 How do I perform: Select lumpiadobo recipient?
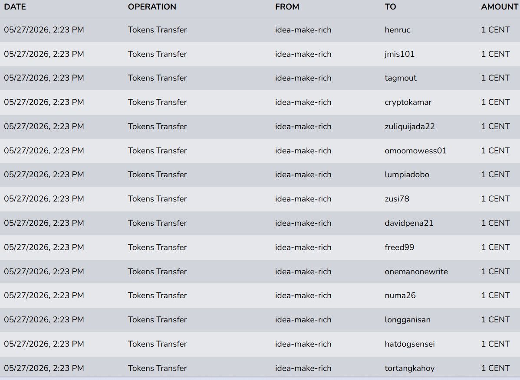pyautogui.click(x=407, y=175)
